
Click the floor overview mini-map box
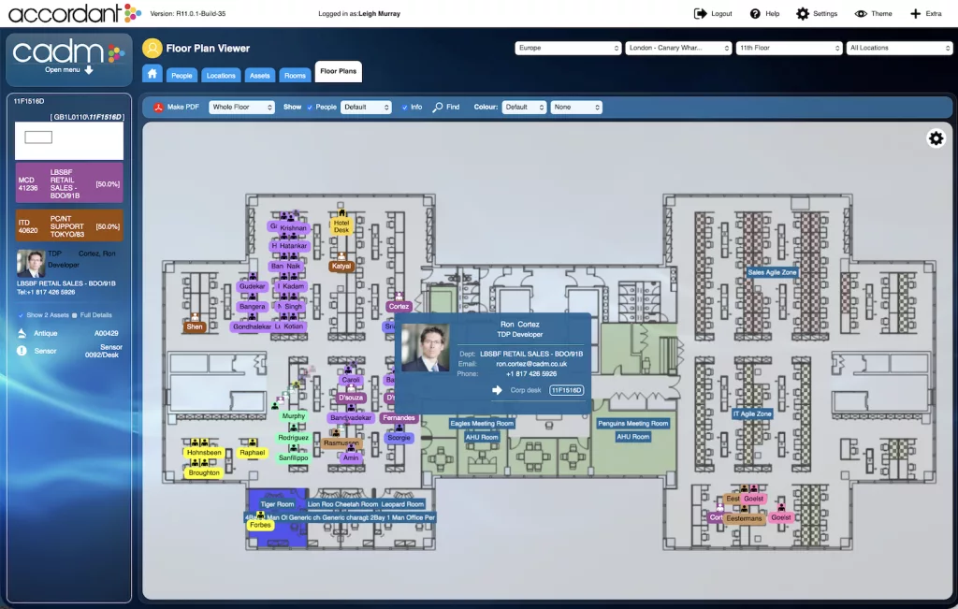(38, 138)
